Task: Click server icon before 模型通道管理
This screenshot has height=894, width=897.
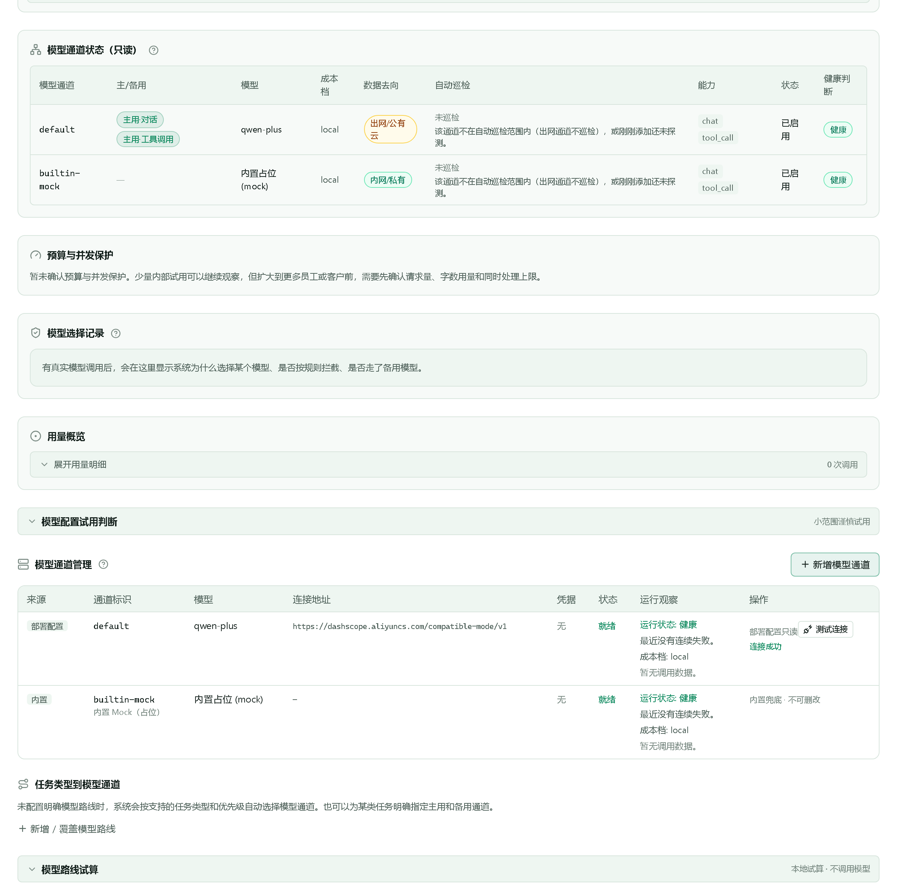Action: [x=23, y=564]
